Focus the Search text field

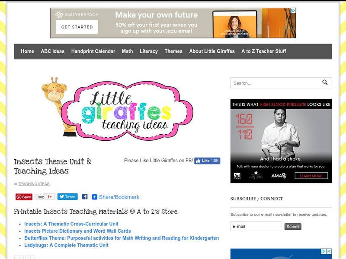pos(276,83)
